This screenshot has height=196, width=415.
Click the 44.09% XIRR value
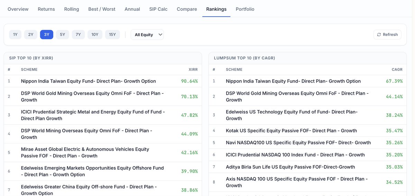(190, 134)
